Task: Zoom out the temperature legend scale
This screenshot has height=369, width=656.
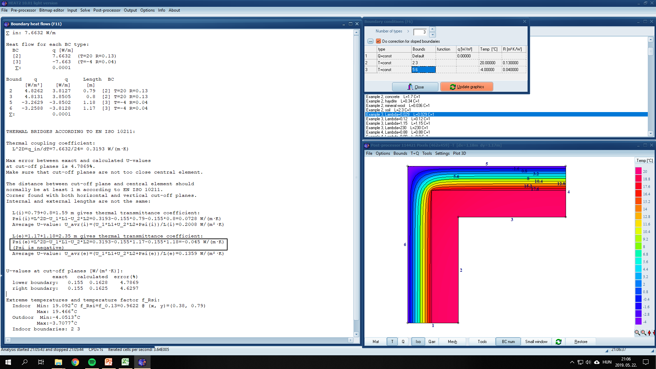Action: click(637, 332)
